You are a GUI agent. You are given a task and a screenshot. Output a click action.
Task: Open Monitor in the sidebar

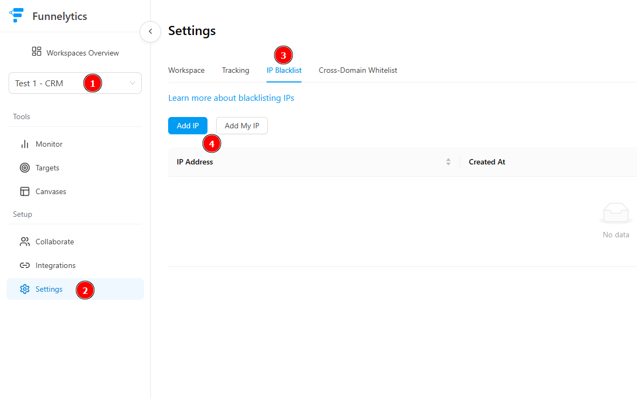(x=75, y=145)
